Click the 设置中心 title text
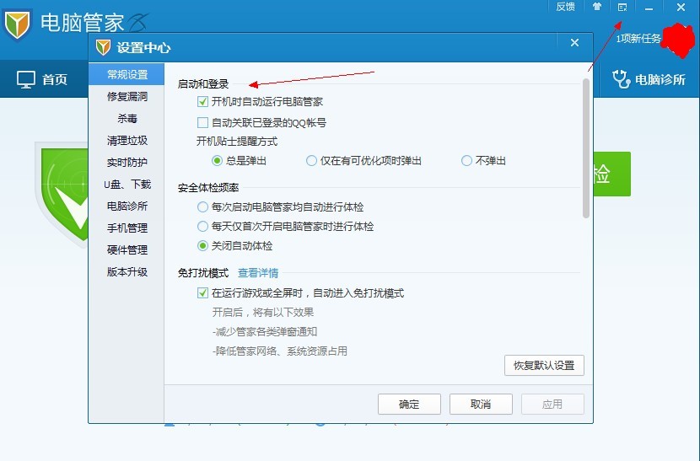 click(x=143, y=48)
